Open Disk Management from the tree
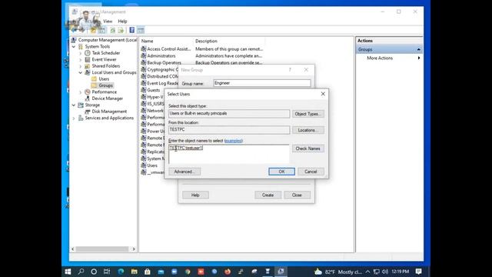 [x=109, y=112]
